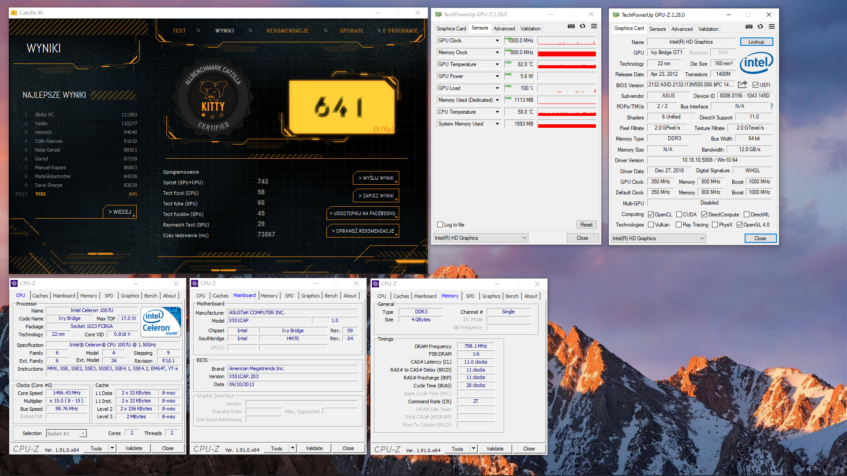Click the Reset button in GPU-Z Sensors
The height and width of the screenshot is (476, 847).
(x=586, y=225)
